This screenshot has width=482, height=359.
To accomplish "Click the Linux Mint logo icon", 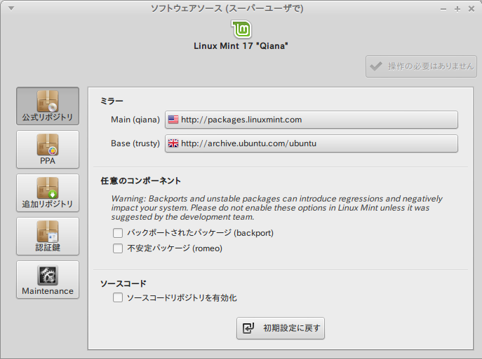I will tap(241, 29).
